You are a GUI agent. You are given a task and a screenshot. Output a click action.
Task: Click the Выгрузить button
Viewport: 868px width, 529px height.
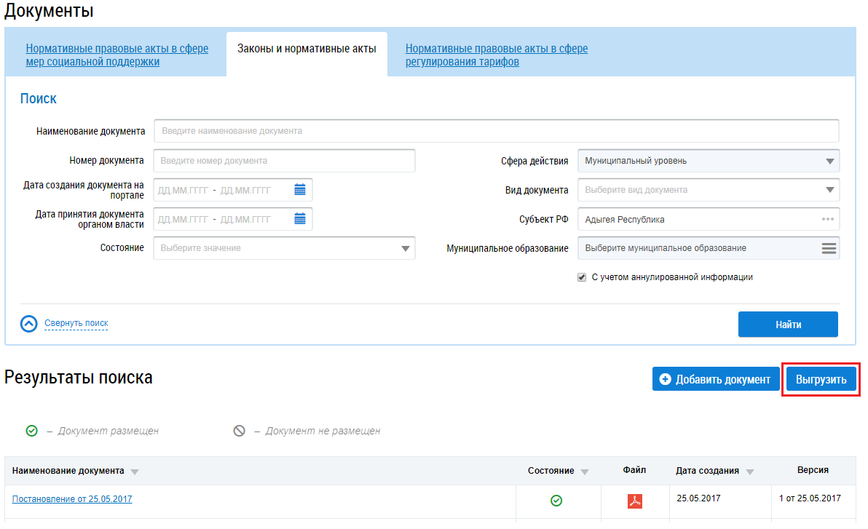pos(821,379)
